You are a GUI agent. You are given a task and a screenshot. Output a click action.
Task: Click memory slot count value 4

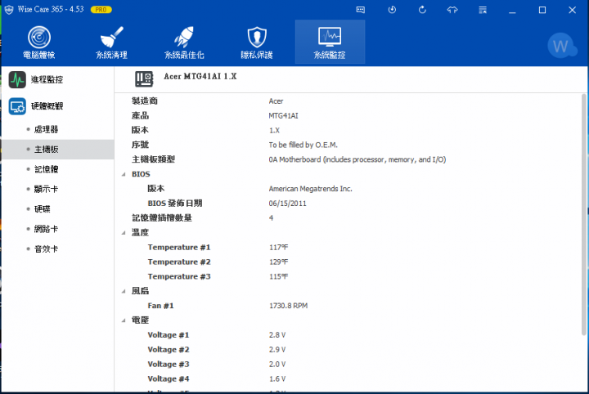[x=271, y=218]
